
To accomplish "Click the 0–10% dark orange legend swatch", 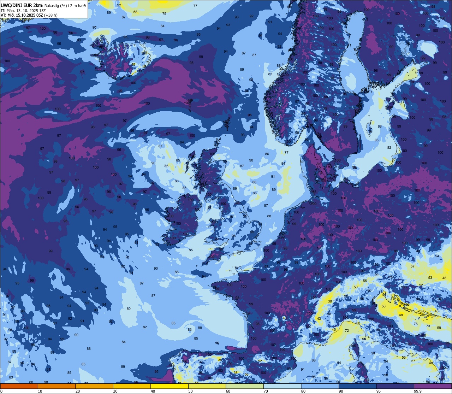I will (19, 386).
